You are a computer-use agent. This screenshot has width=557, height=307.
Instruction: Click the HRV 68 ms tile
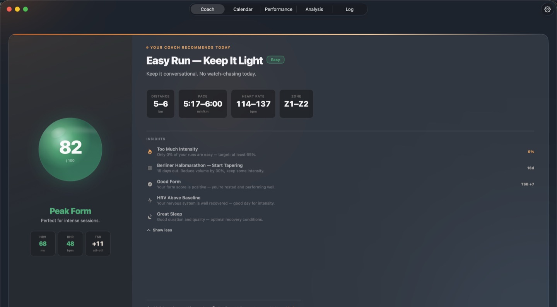pyautogui.click(x=43, y=243)
